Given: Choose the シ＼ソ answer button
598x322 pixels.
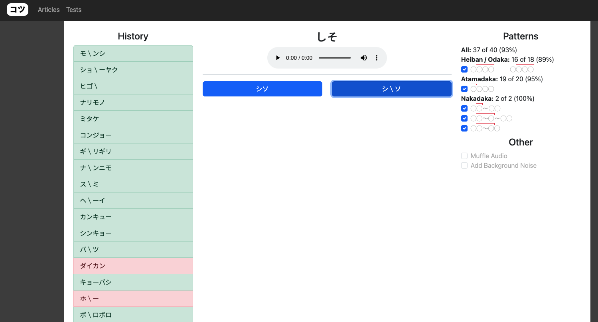Looking at the screenshot, I should pos(392,89).
